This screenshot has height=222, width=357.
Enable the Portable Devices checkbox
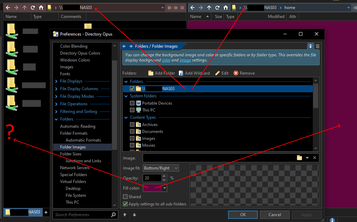(x=132, y=103)
